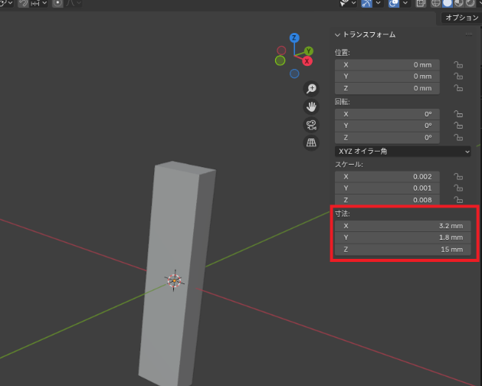Click the 位置 X field showing 0 mm
Viewport: 482px width, 386px height.
click(387, 65)
